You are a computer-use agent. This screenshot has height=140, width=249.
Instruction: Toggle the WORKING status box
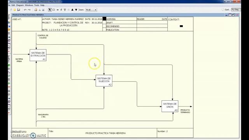point(104,19)
